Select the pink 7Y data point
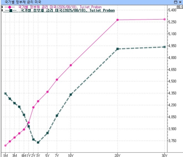This screenshot has width=183, height=157. click(x=57, y=80)
